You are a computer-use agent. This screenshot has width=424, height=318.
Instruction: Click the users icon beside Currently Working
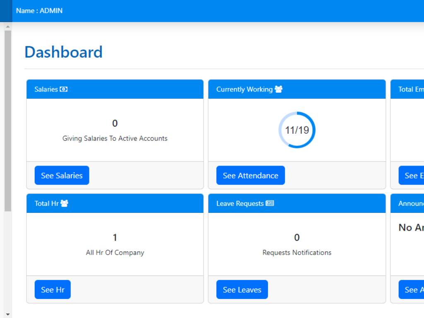click(x=278, y=89)
